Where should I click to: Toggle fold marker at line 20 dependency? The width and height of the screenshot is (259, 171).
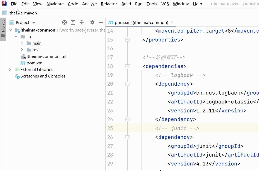pos(127,84)
